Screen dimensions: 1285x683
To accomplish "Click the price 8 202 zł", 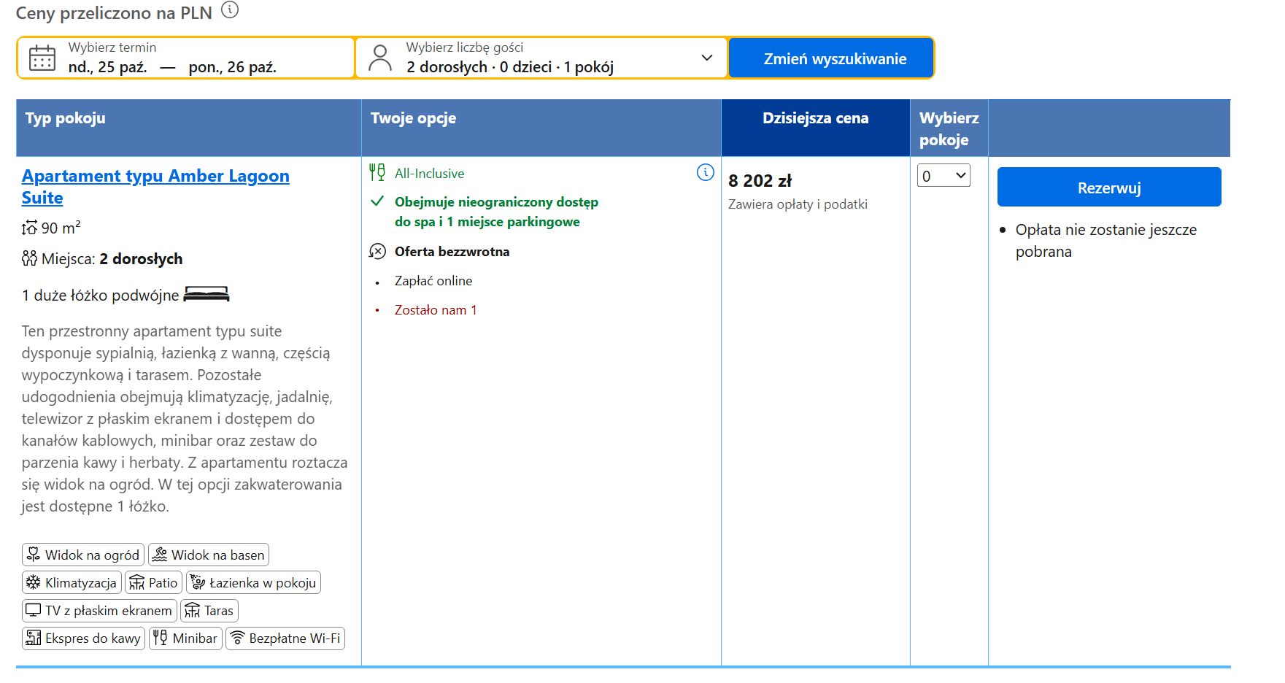I will coord(760,180).
